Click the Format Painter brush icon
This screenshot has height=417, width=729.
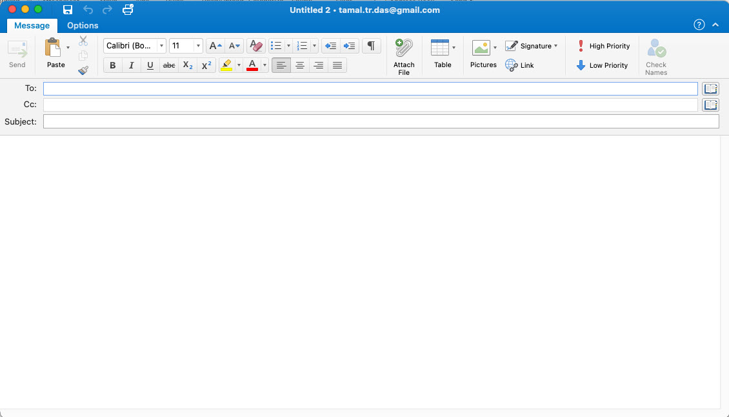(83, 70)
